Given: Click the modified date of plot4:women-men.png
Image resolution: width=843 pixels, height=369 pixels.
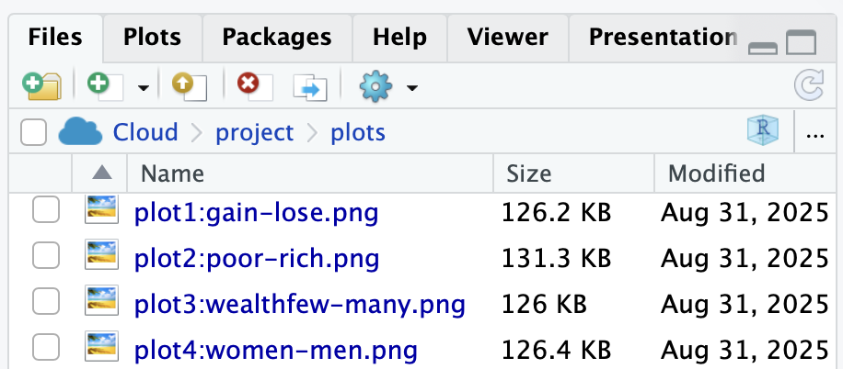Looking at the screenshot, I should click(745, 351).
